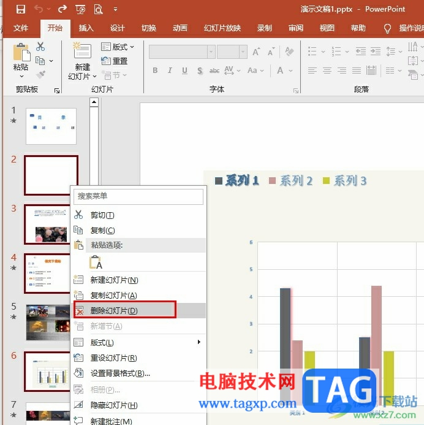Toggle Align Left paragraph
Image resolution: width=424 pixels, height=425 pixels.
(312, 71)
